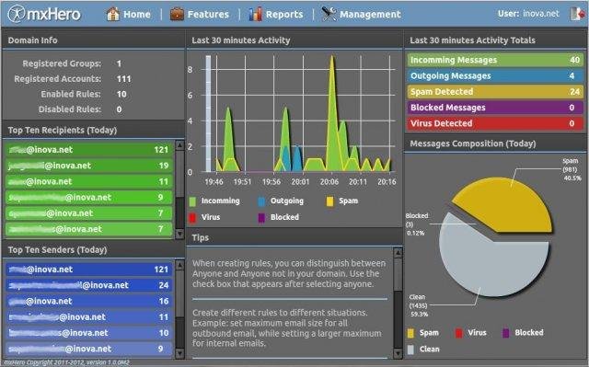589x367 pixels.
Task: Click the Management tools icon
Action: tap(329, 15)
